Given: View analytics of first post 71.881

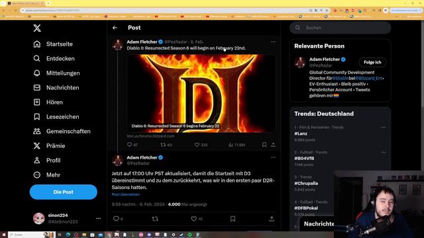Looking at the screenshot, I should [237, 145].
